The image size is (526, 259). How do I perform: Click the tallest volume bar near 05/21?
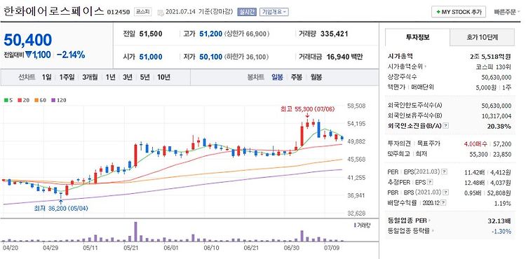(x=135, y=232)
